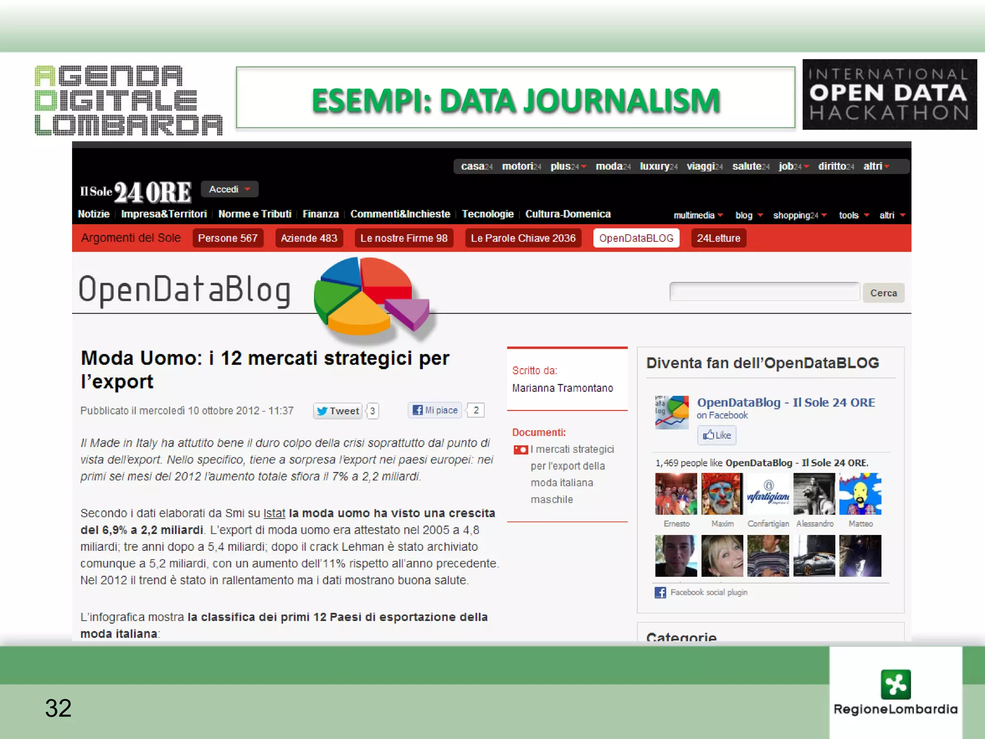
Task: Click the Il Sole 24 ORE logo
Action: (136, 192)
